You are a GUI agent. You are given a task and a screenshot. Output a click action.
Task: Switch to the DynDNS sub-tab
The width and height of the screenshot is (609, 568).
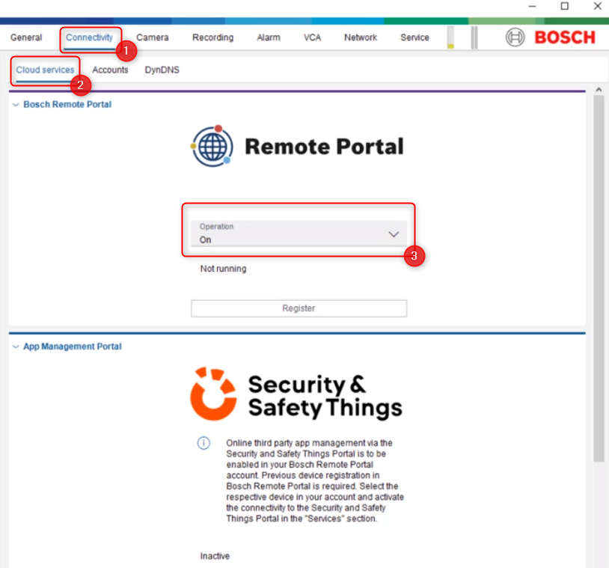pos(162,70)
